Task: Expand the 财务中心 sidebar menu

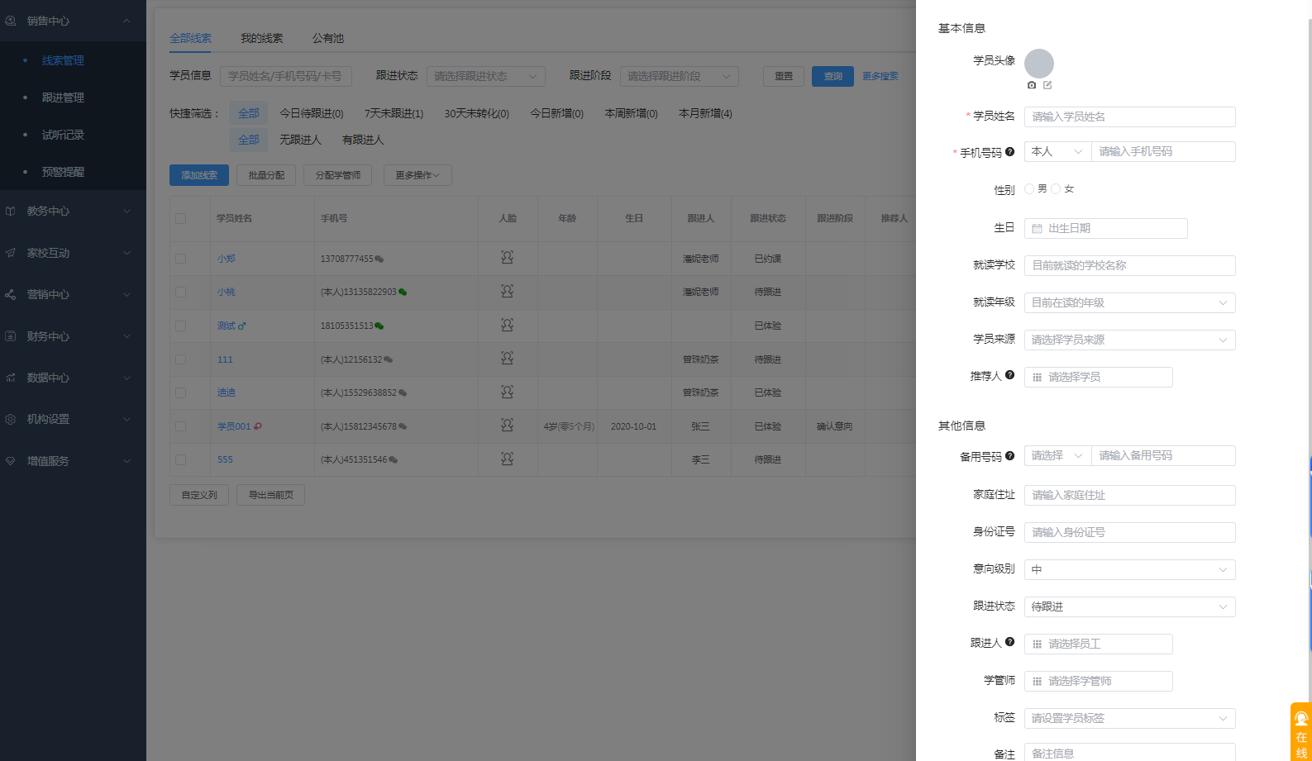Action: point(73,336)
